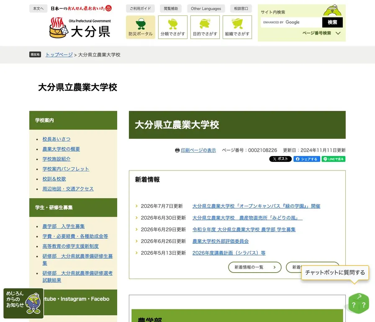Send via LINEで送る button
Image resolution: width=375 pixels, height=322 pixels.
(334, 159)
